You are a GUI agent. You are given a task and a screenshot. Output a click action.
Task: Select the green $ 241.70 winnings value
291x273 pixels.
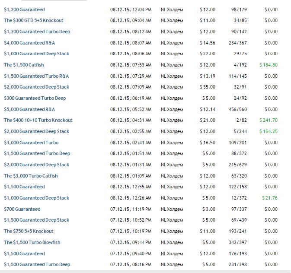click(x=269, y=120)
